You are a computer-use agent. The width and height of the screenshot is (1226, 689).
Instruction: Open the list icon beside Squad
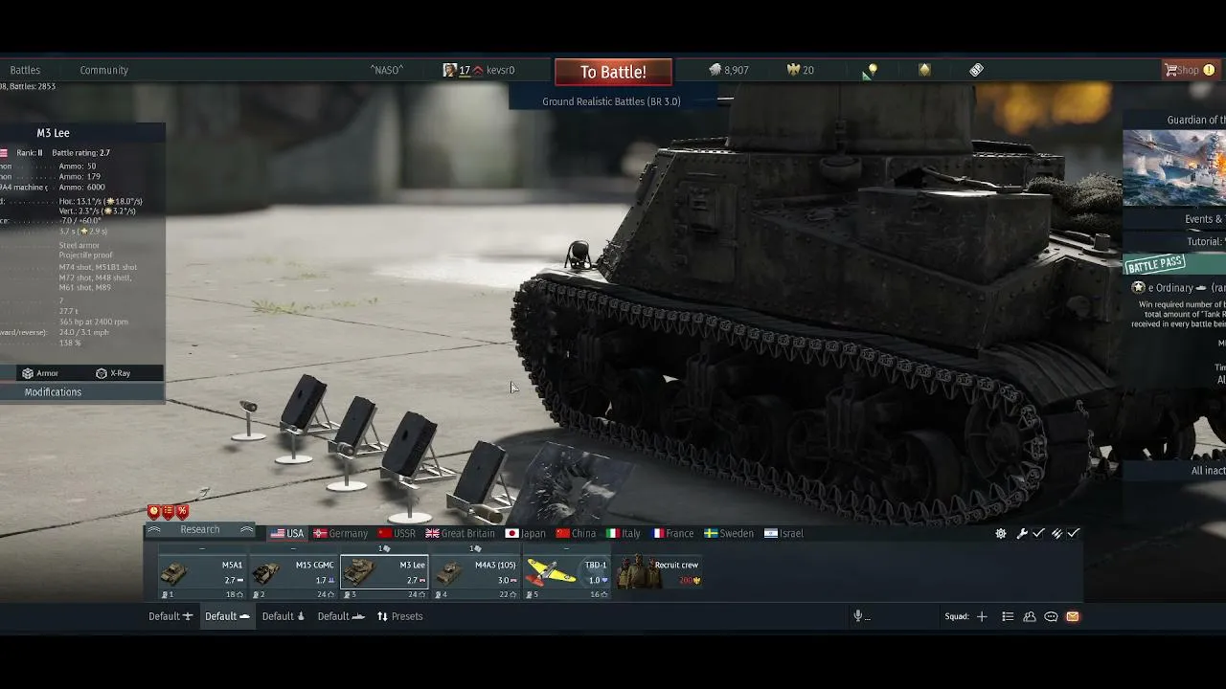pyautogui.click(x=1008, y=616)
